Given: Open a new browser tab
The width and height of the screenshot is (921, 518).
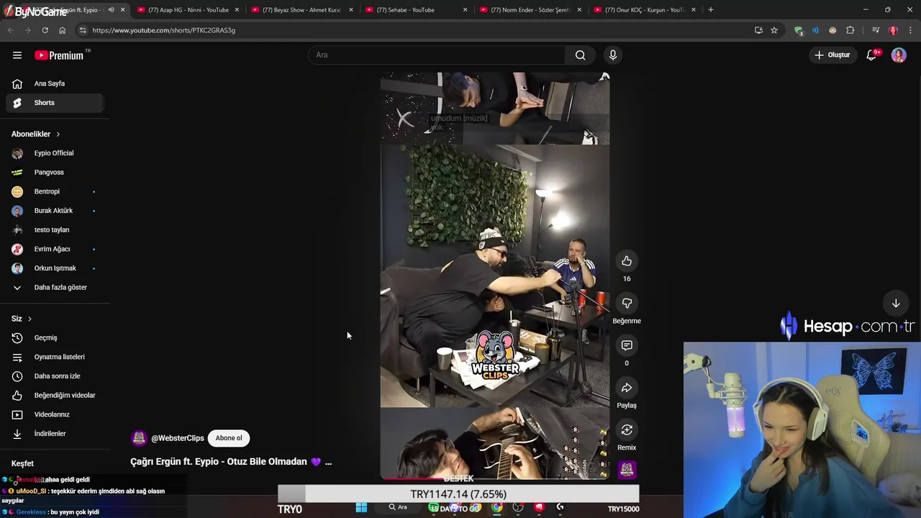Looking at the screenshot, I should (710, 10).
